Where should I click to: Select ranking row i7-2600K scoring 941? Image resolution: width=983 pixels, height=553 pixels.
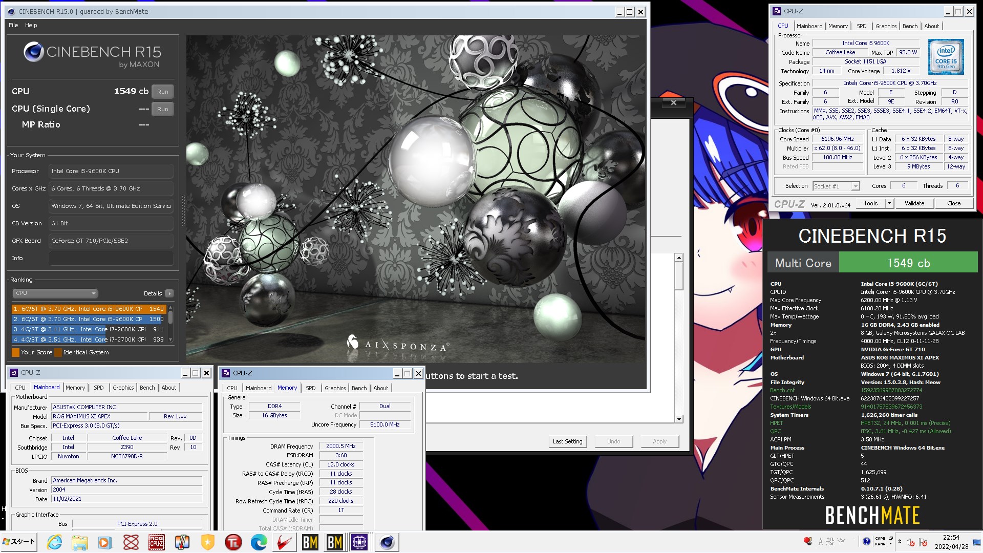click(x=89, y=329)
